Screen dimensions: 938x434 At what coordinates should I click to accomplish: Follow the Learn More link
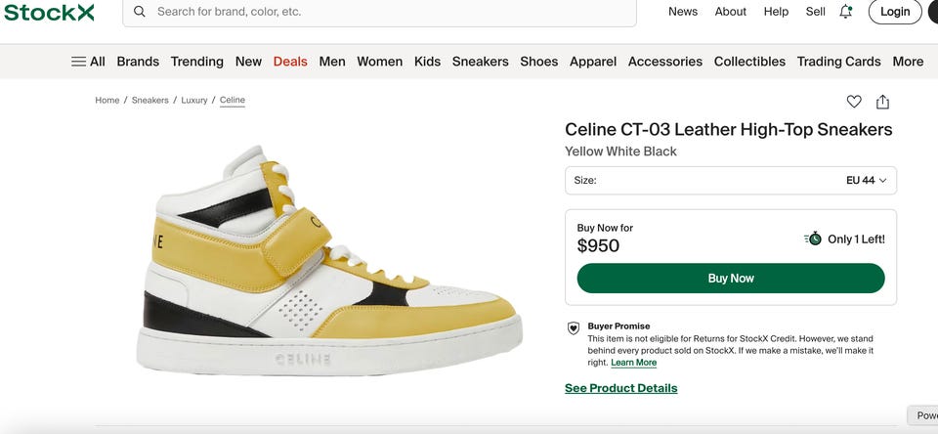click(x=633, y=363)
